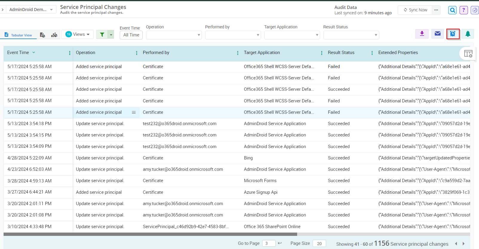This screenshot has height=249, width=479.
Task: Open the help question mark icon
Action: [463, 10]
